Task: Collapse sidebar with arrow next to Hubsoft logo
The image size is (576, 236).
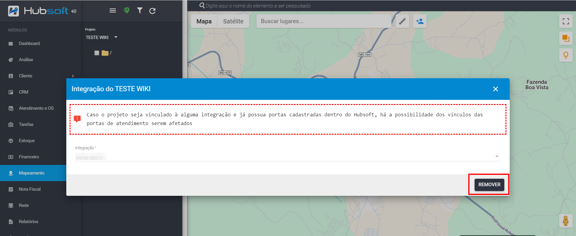Action: click(74, 11)
